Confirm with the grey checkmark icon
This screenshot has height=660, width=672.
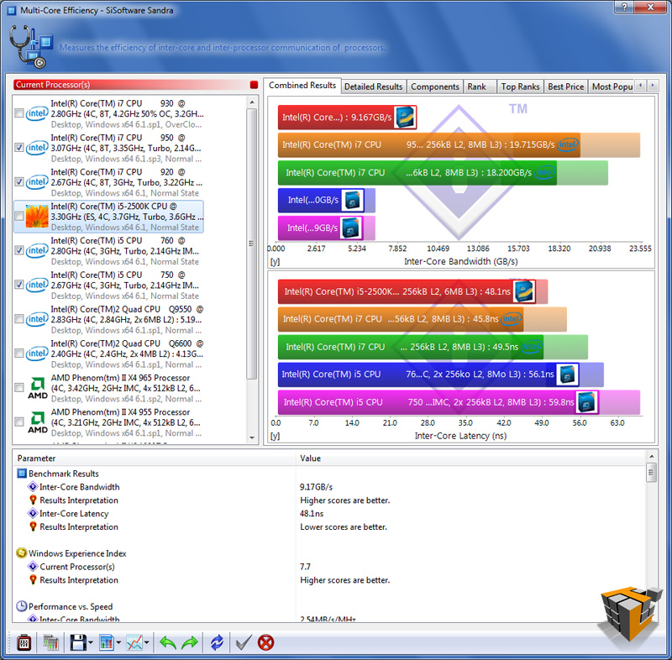[x=244, y=642]
